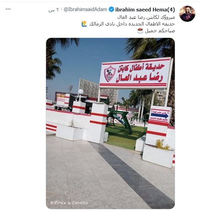Open the @IbrahimsaidAdam handle link
Screen dimensions: 200x211
[85, 10]
